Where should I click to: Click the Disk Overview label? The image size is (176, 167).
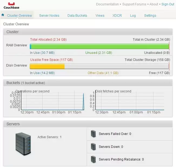(x=17, y=65)
